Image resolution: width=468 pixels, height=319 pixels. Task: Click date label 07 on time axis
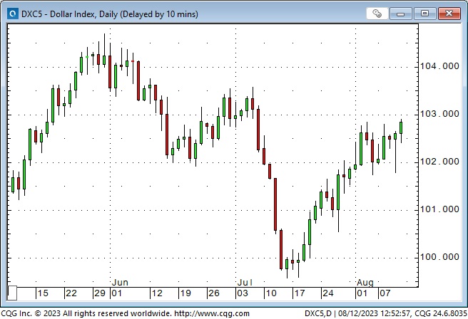pos(385,293)
